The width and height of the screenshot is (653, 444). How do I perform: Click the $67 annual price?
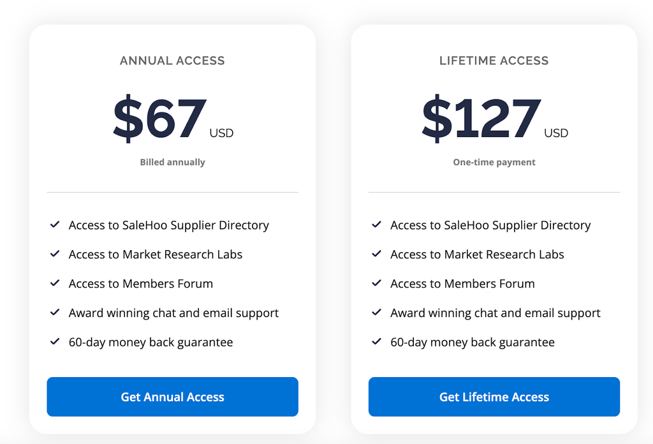point(159,119)
